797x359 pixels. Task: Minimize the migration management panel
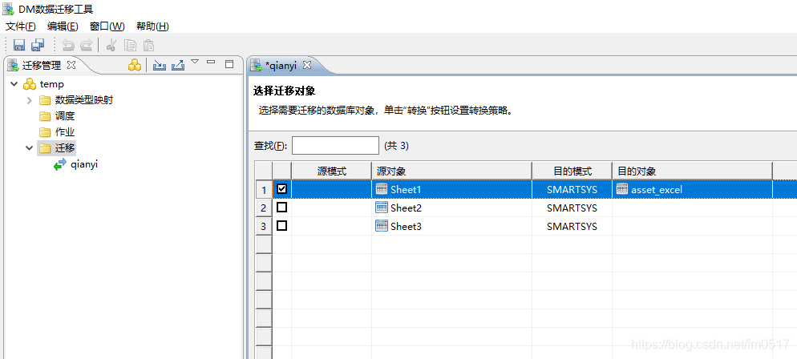[211, 62]
